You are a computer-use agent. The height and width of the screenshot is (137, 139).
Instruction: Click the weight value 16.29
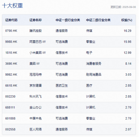(x=128, y=31)
